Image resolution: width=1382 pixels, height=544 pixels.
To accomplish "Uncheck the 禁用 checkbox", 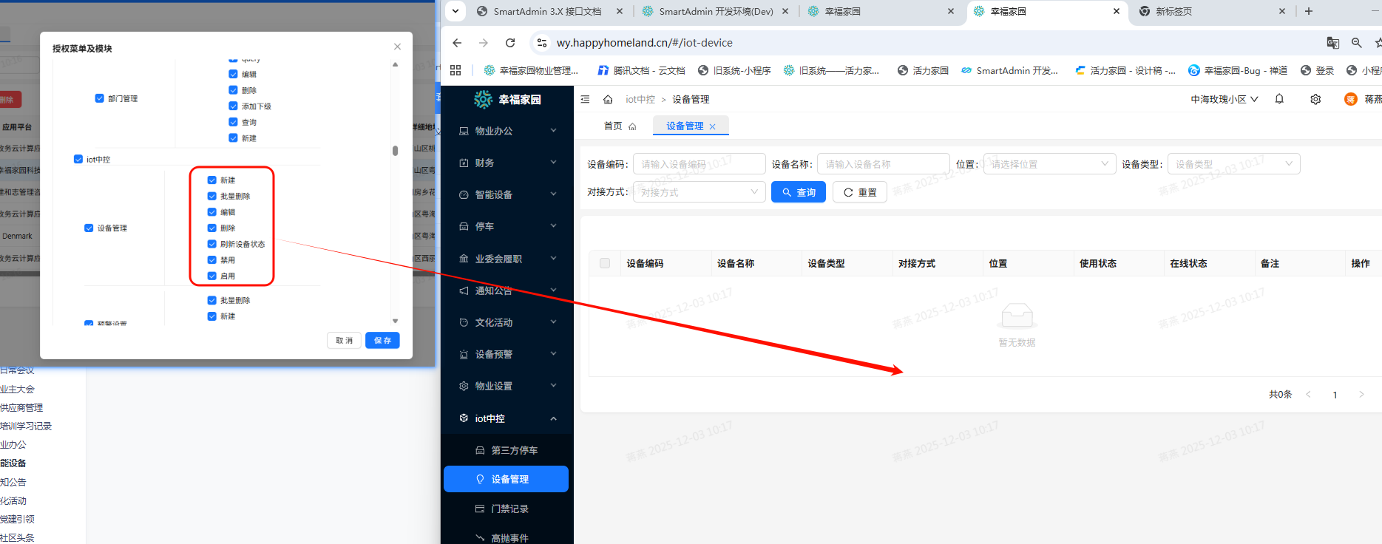I will [x=212, y=260].
